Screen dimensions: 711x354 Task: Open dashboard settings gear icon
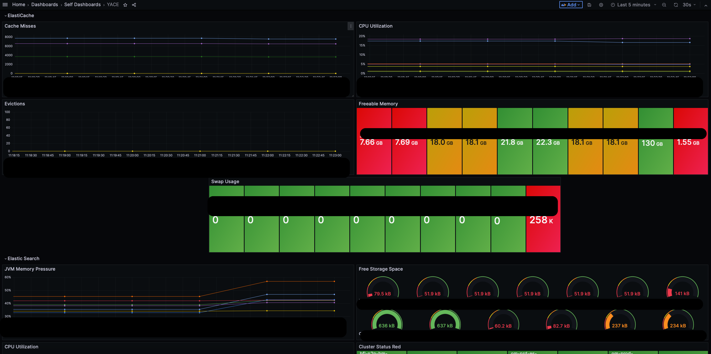(601, 5)
